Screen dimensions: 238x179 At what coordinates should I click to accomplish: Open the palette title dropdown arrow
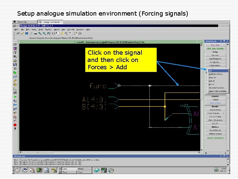click(x=221, y=41)
